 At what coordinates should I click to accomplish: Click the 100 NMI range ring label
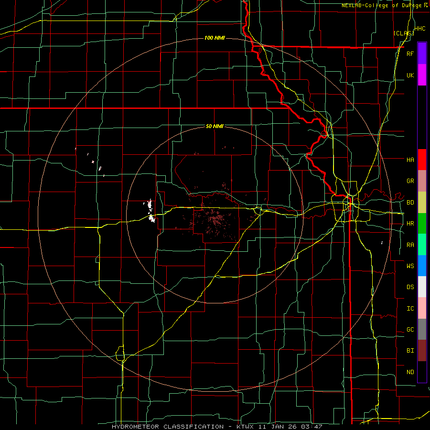click(215, 38)
